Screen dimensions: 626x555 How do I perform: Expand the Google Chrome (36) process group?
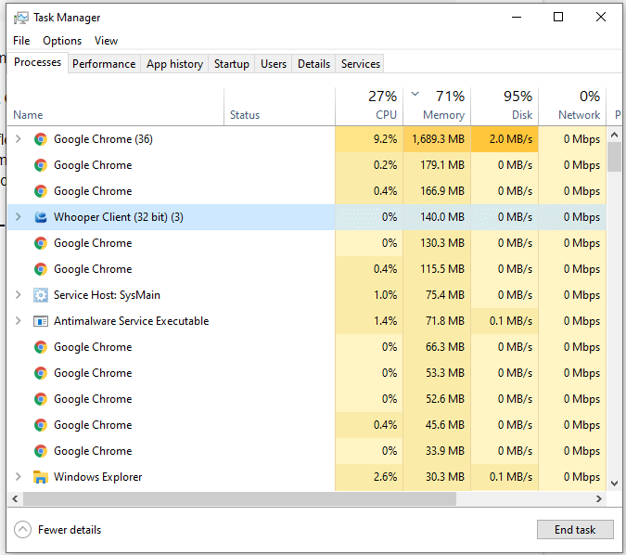click(x=18, y=138)
